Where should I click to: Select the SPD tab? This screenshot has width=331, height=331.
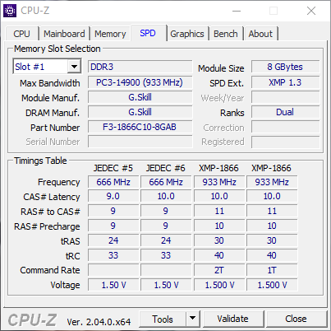click(x=148, y=33)
